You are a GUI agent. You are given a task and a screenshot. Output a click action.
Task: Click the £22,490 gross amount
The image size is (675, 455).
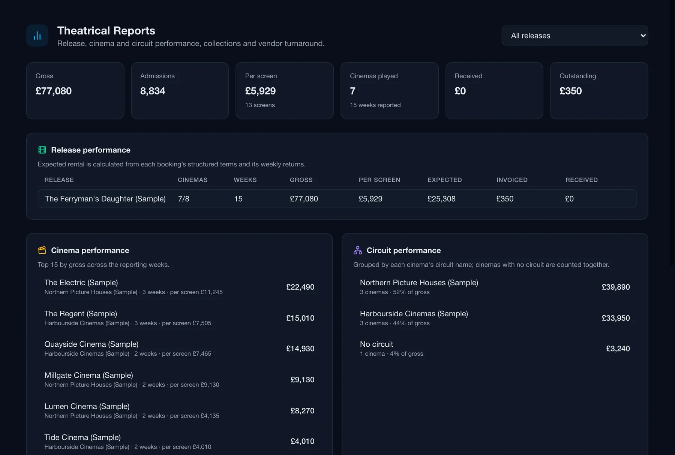[x=300, y=287]
